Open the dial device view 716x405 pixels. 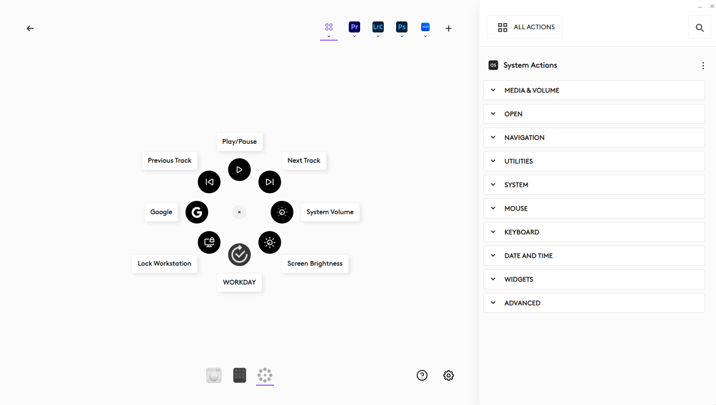tap(214, 375)
